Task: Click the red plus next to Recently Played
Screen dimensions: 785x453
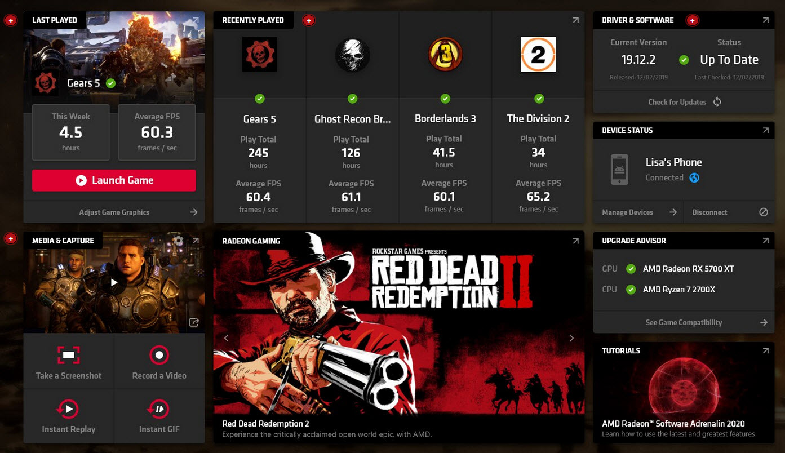Action: pyautogui.click(x=308, y=21)
